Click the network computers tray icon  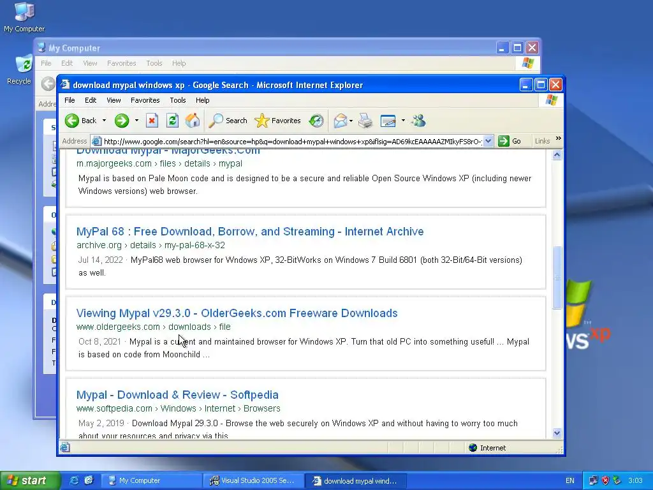click(x=593, y=480)
